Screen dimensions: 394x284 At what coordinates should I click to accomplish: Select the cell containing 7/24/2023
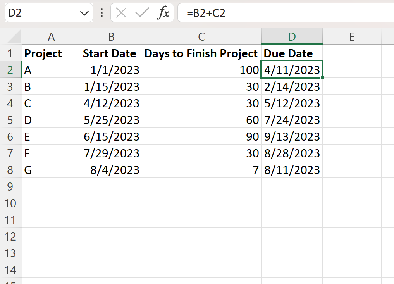[292, 120]
